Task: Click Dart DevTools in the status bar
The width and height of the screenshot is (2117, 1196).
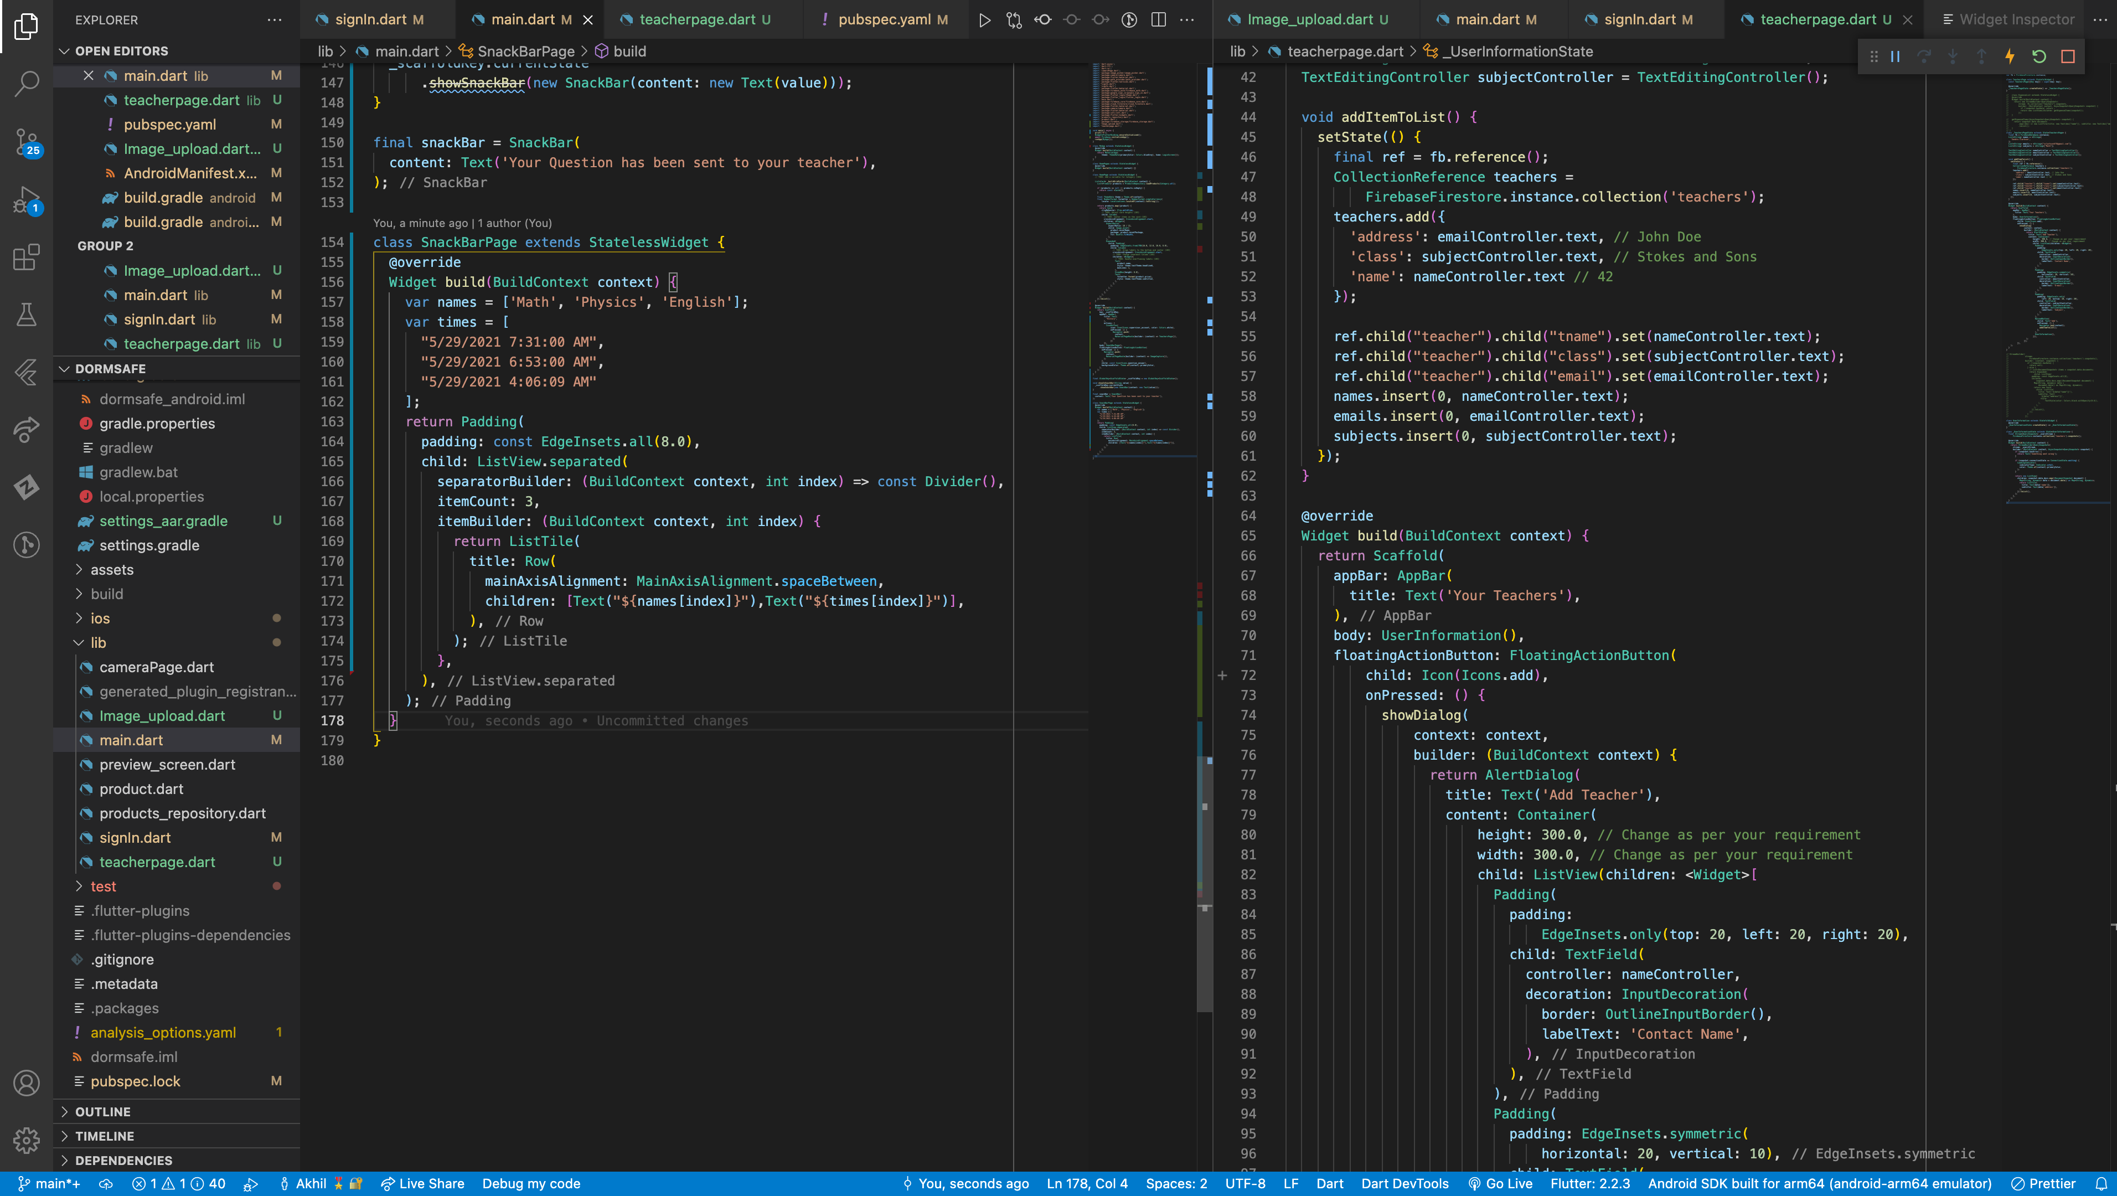Action: 1405,1184
